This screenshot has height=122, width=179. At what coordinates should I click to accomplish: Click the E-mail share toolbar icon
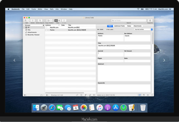[64, 21]
